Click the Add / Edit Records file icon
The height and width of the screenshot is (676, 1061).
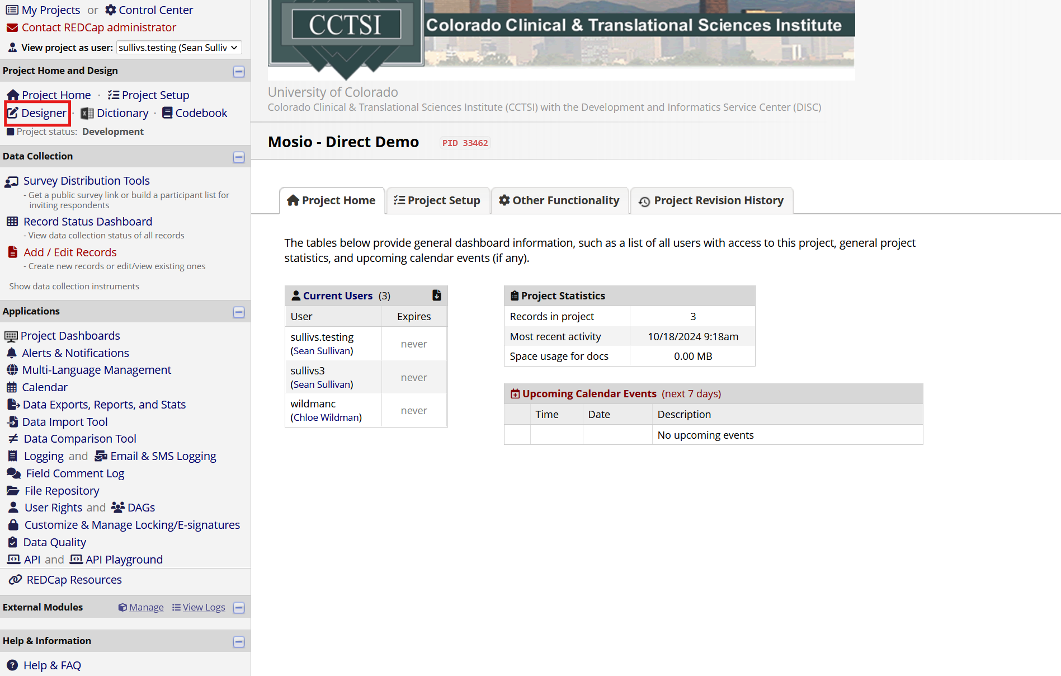click(x=12, y=252)
